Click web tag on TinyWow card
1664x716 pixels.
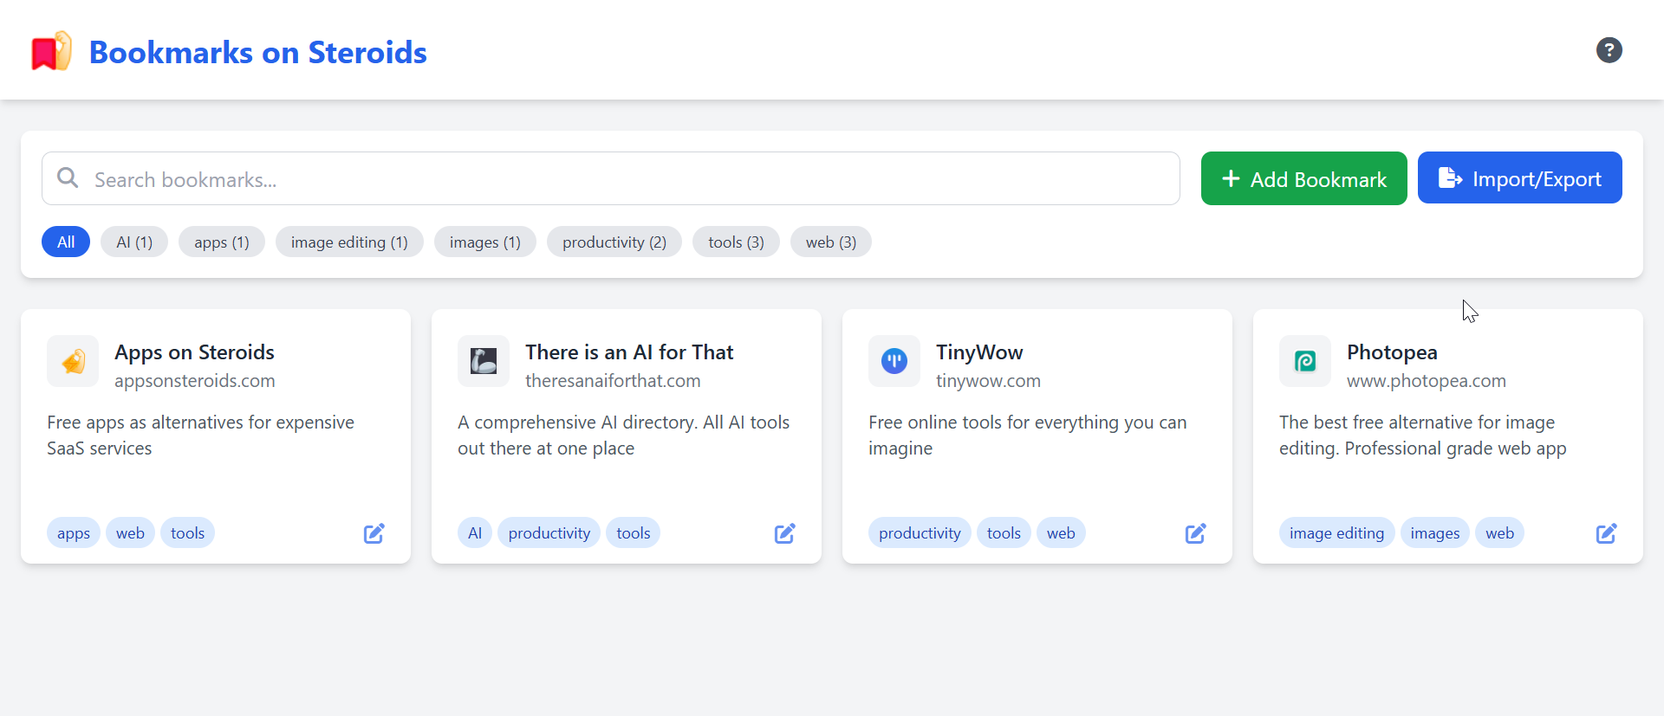[x=1061, y=533]
